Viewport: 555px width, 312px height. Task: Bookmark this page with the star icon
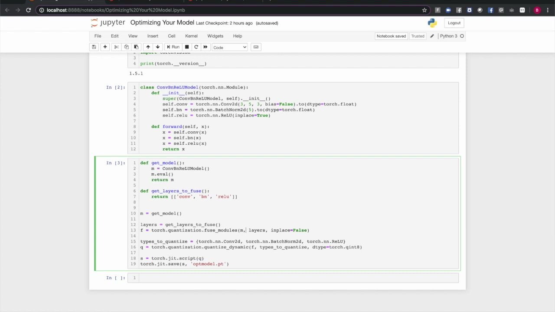pos(424,10)
